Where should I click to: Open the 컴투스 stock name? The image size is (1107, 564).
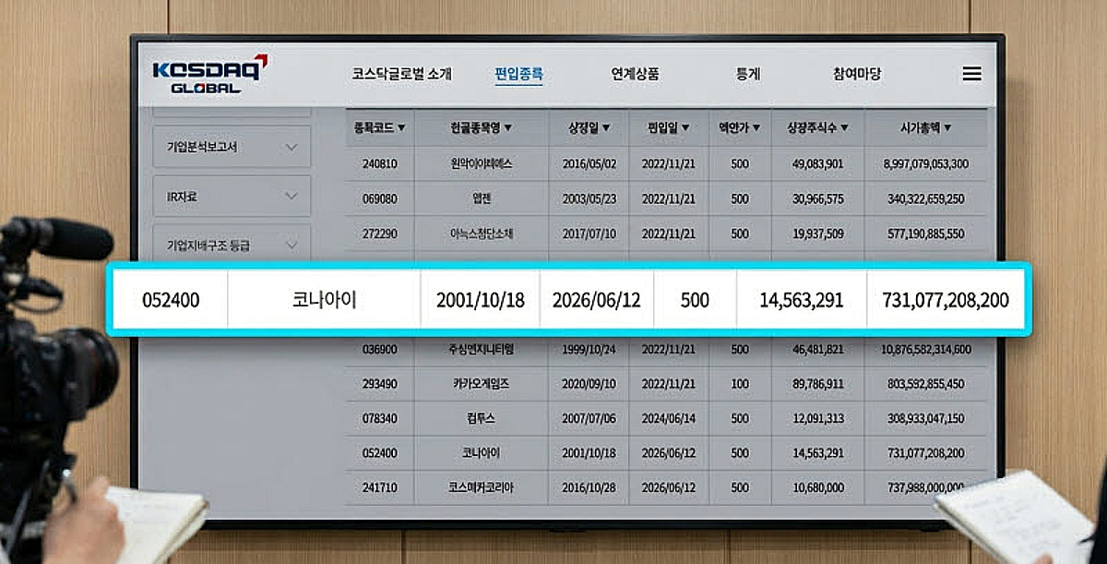pyautogui.click(x=481, y=418)
